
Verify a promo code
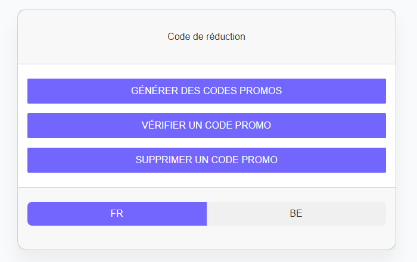(206, 126)
